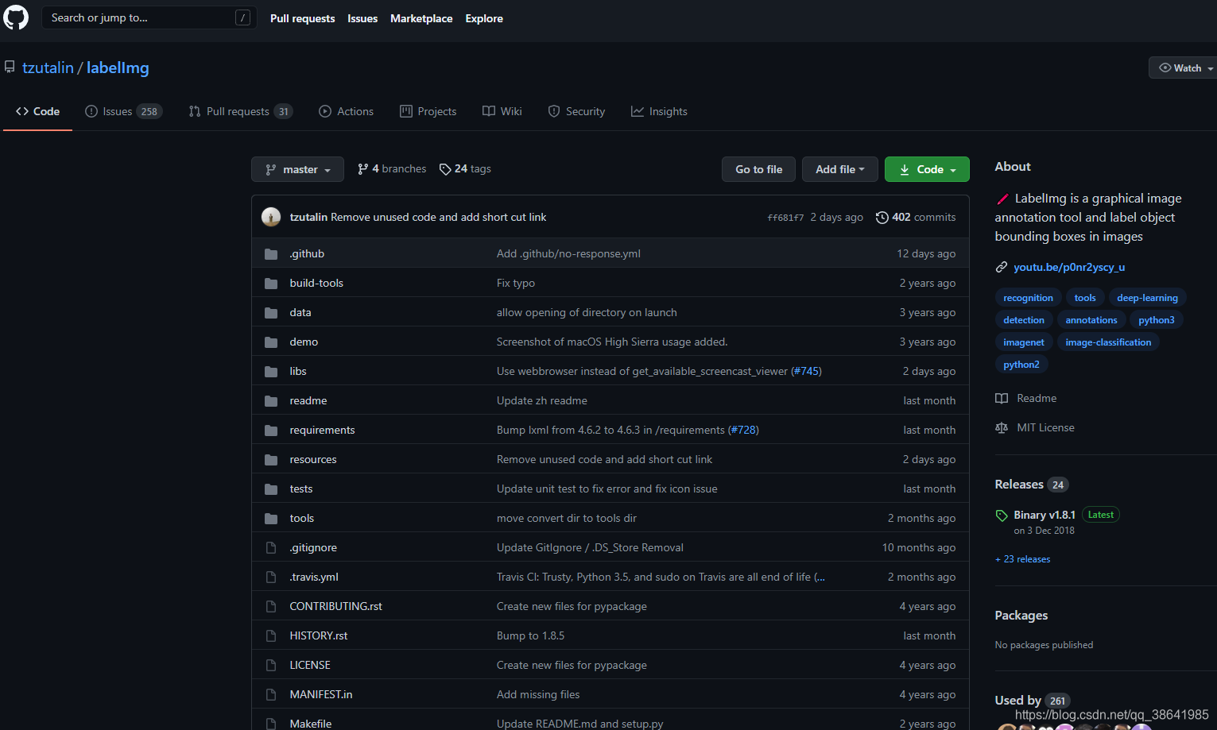
Task: Click the folder icon for .github
Action: tap(271, 254)
